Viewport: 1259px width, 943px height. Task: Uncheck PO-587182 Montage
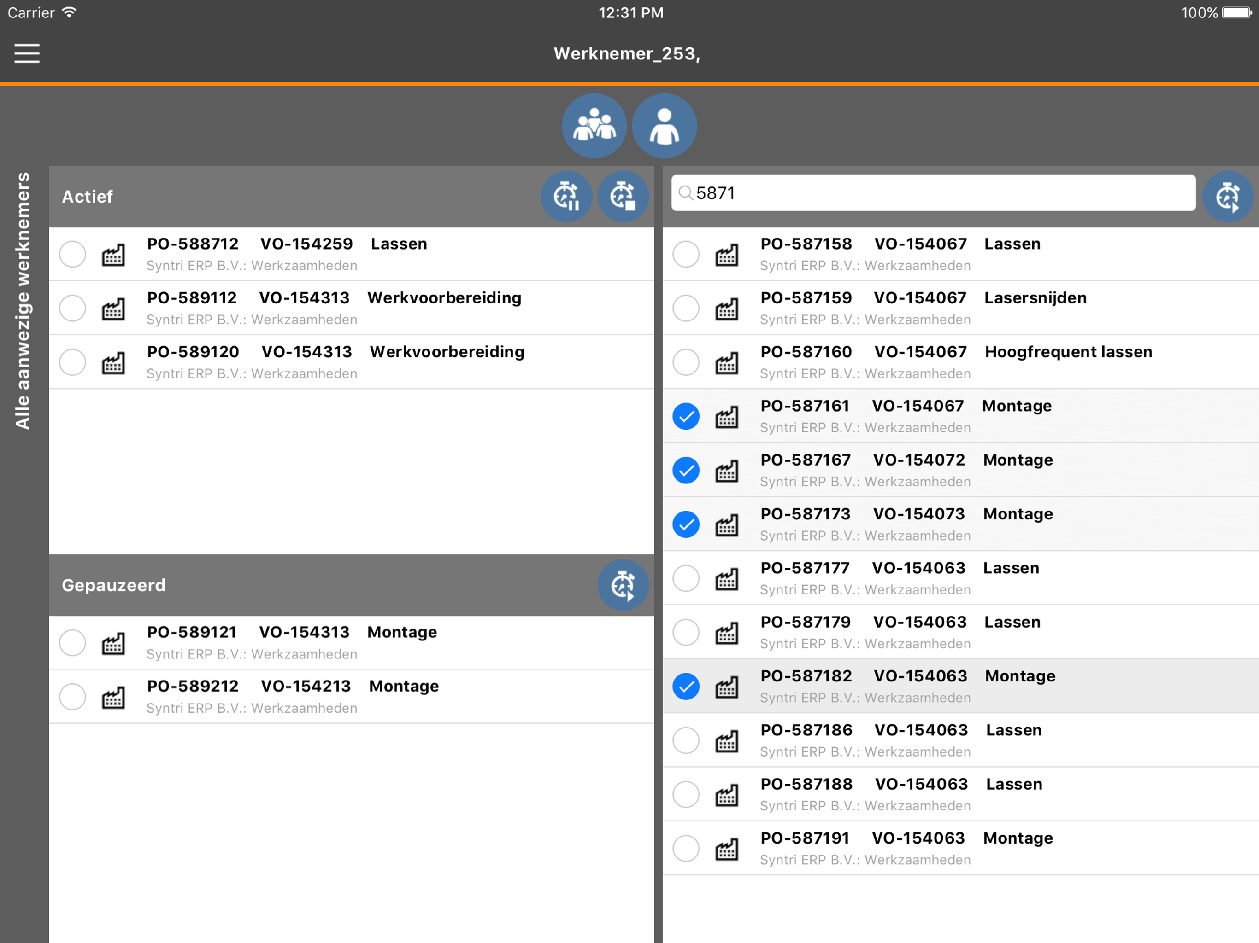coord(686,687)
